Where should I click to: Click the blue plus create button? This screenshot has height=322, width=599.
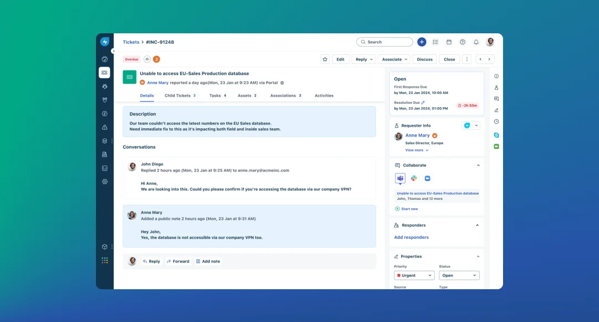[x=422, y=42]
